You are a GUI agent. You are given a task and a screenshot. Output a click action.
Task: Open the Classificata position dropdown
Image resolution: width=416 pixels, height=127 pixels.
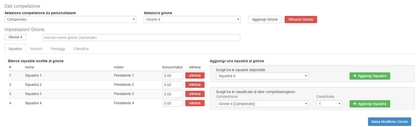329,104
